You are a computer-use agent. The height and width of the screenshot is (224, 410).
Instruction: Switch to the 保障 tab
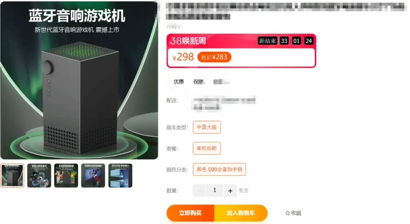click(x=198, y=81)
